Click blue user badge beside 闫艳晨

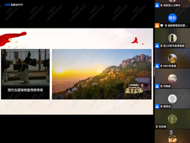point(157,86)
